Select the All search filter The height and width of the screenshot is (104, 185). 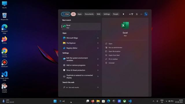[73, 14]
